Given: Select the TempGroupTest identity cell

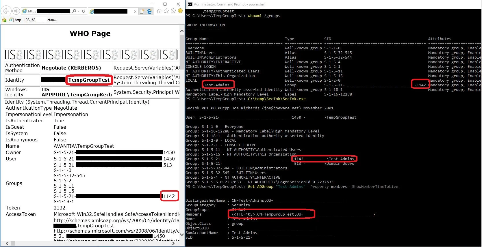Looking at the screenshot, I should (89, 80).
